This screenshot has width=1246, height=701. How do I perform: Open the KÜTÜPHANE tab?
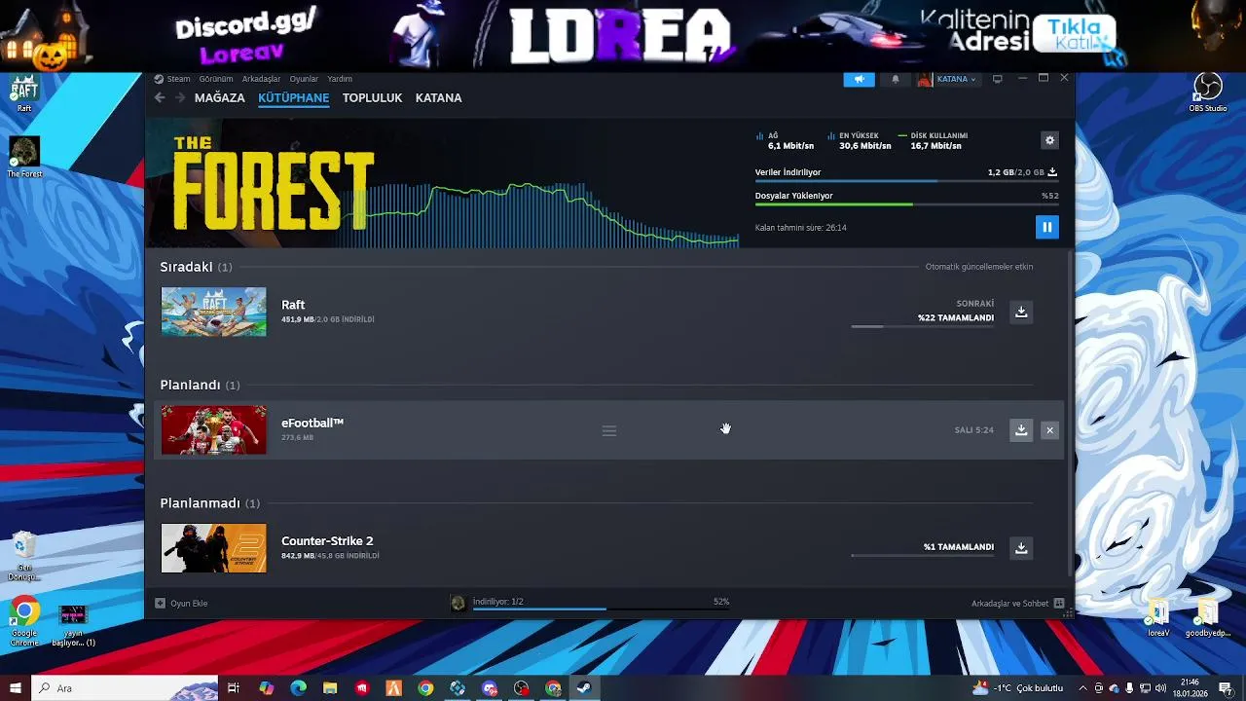(x=293, y=98)
